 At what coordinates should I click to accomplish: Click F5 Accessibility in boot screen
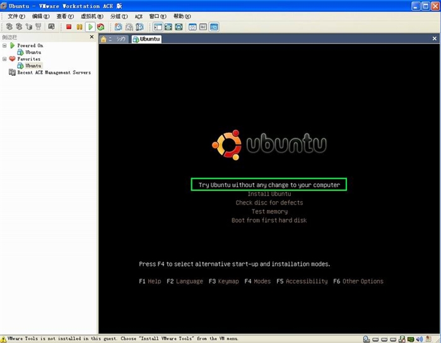click(x=302, y=281)
